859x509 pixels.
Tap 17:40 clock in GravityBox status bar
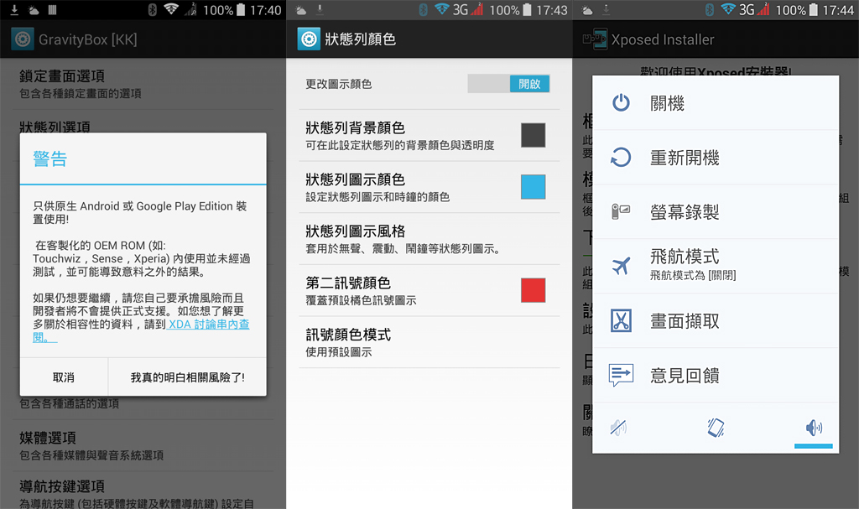point(266,10)
